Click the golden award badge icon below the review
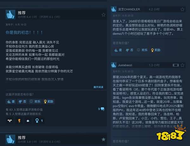The image size is (190, 146). (19, 121)
